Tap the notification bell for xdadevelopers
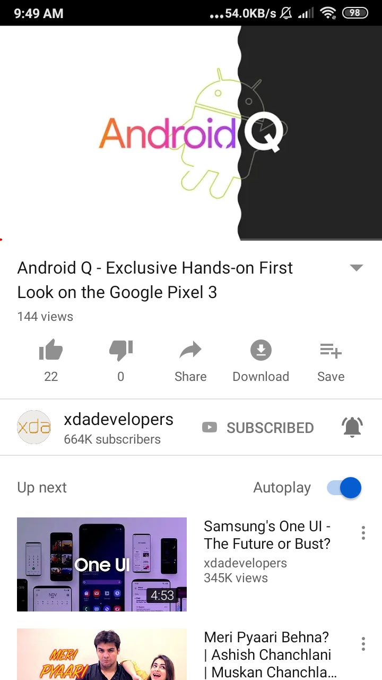Viewport: 382px width, 680px height. [x=352, y=427]
